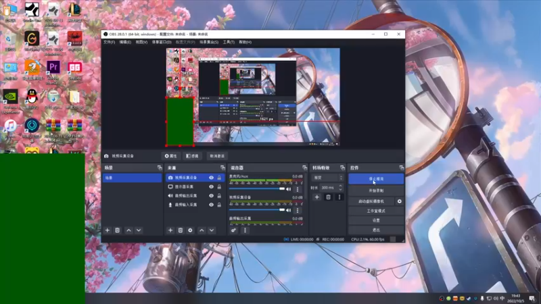541x304 pixels.
Task: Move the selected source up
Action: pos(202,230)
